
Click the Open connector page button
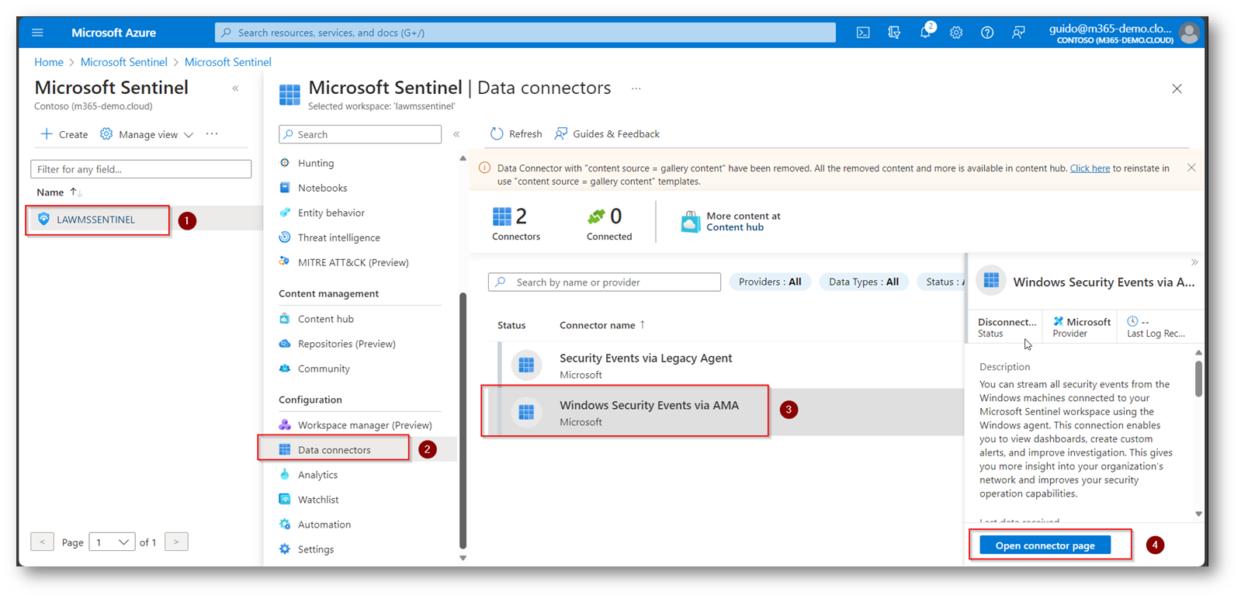click(1045, 545)
